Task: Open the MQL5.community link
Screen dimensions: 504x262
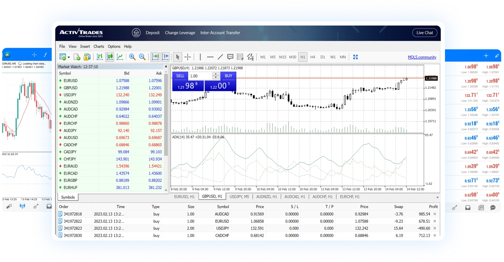Action: click(422, 57)
